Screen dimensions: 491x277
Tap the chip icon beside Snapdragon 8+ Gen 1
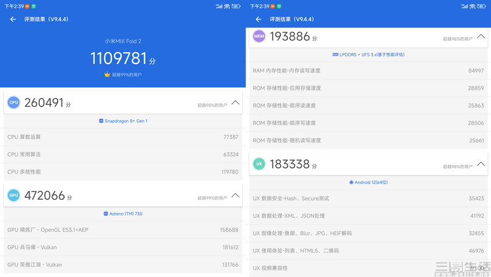(101, 121)
